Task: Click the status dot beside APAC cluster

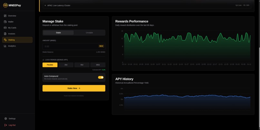Action: point(45,5)
